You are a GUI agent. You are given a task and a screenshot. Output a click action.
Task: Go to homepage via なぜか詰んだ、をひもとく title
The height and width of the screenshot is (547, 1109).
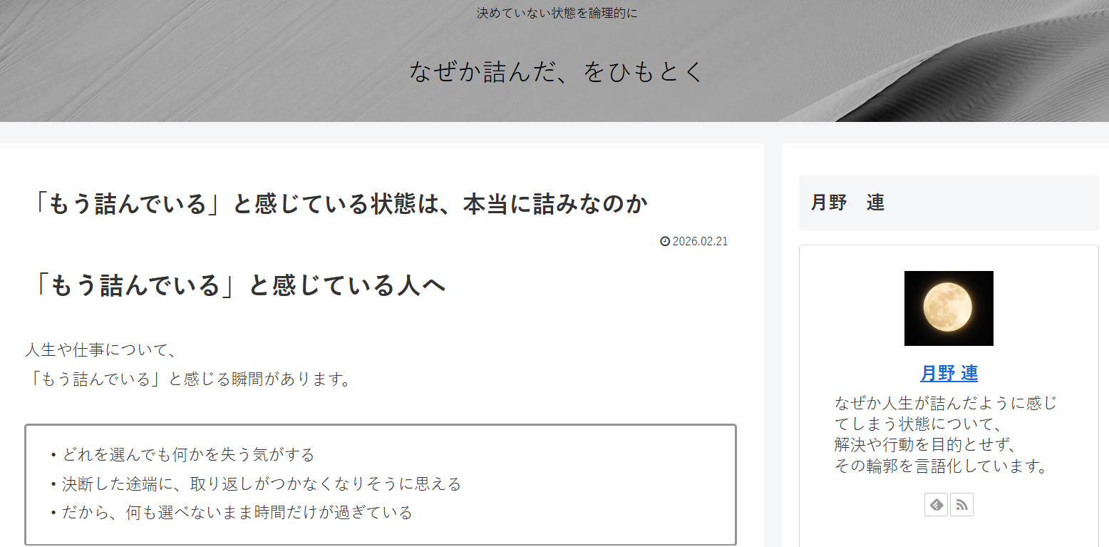click(556, 71)
